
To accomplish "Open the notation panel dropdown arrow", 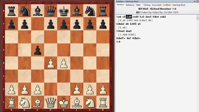I will (x=195, y=1).
